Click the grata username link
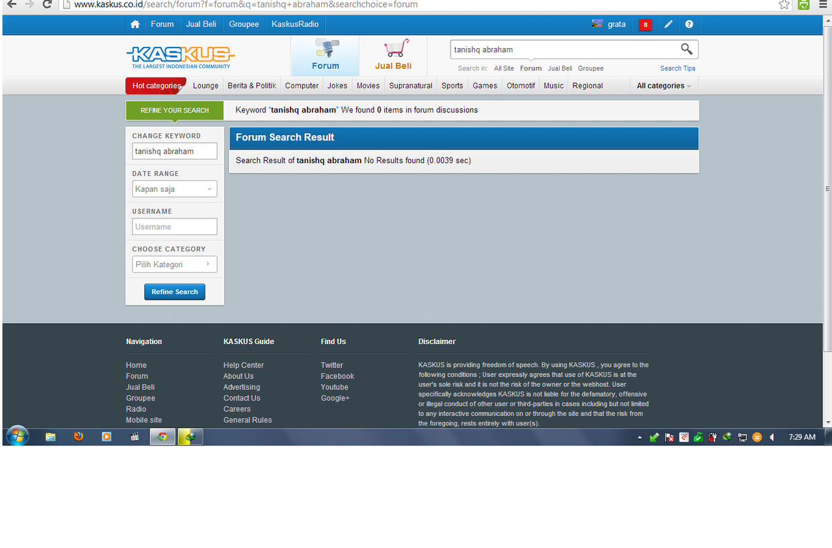The image size is (832, 548). (x=617, y=24)
